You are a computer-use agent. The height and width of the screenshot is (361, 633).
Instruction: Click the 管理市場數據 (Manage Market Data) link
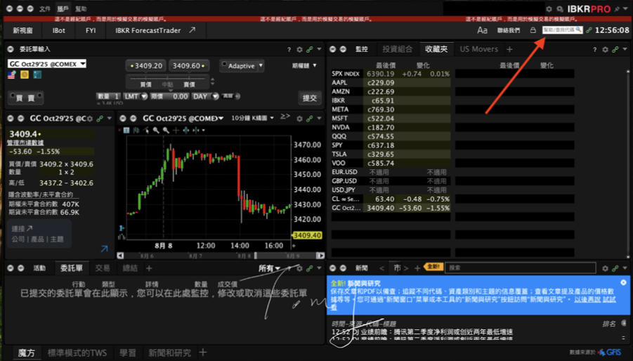(x=25, y=143)
